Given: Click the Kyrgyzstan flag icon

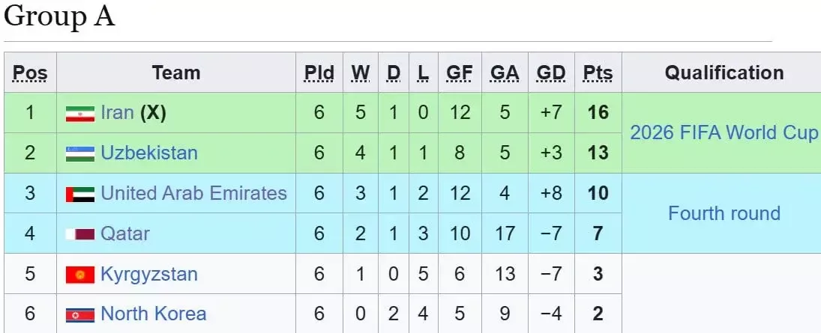Looking at the screenshot, I should [x=80, y=275].
